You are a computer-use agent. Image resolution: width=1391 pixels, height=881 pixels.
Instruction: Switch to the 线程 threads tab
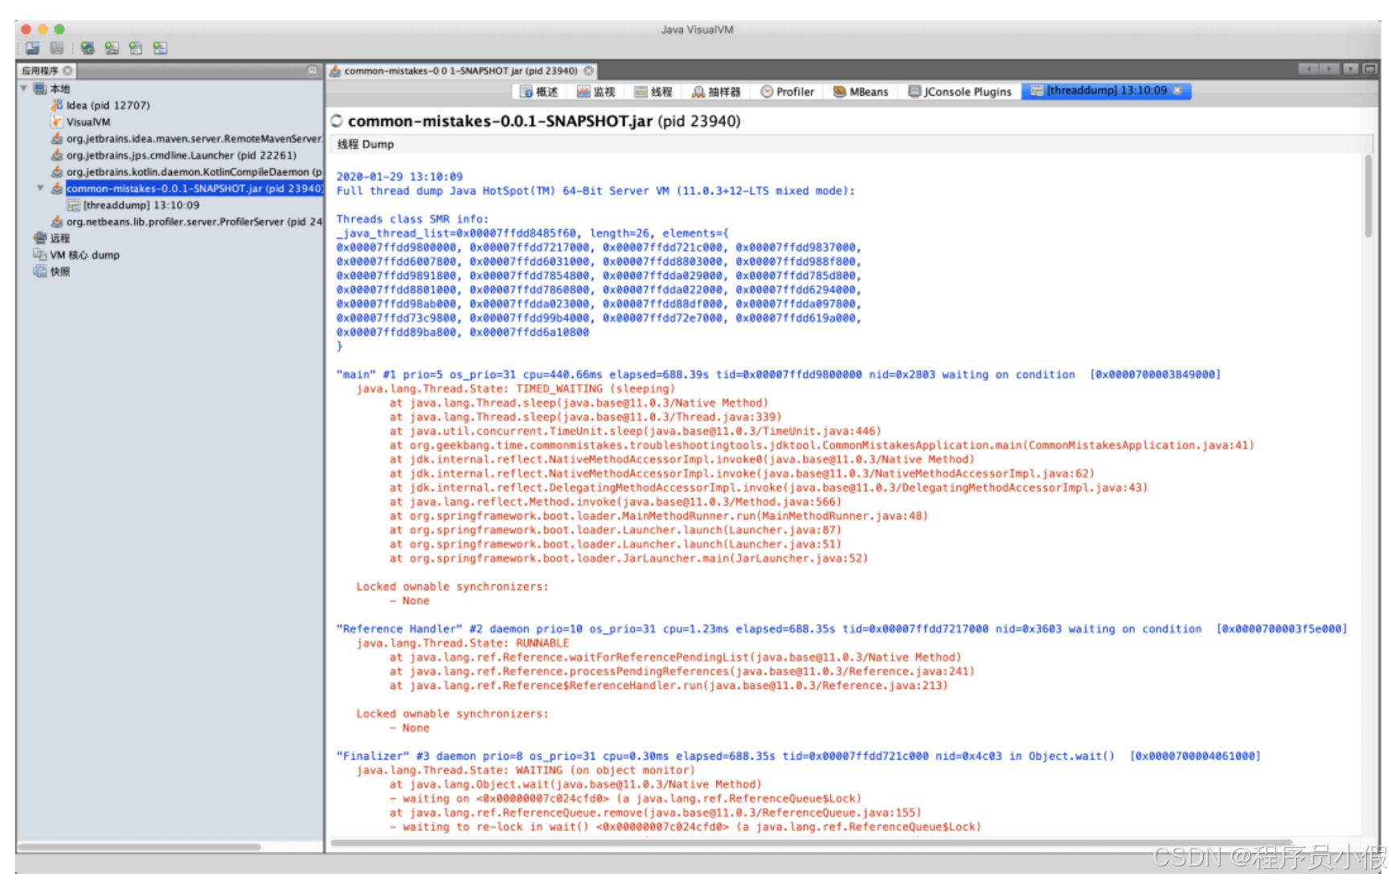(x=653, y=92)
